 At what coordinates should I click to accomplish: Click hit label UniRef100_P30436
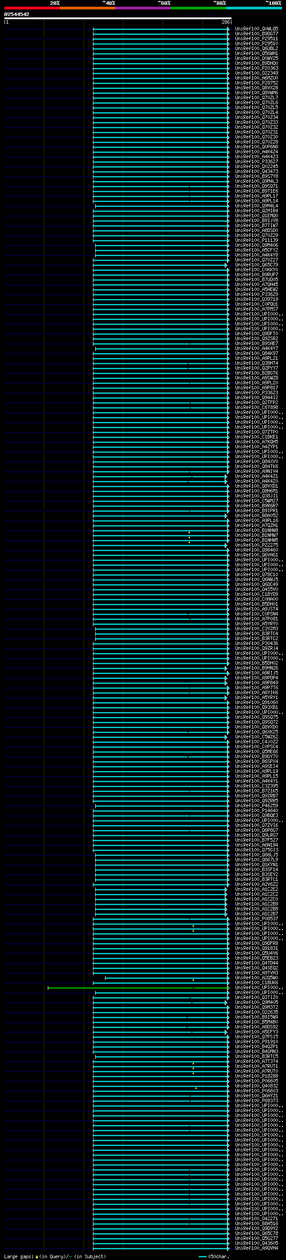tap(257, 644)
